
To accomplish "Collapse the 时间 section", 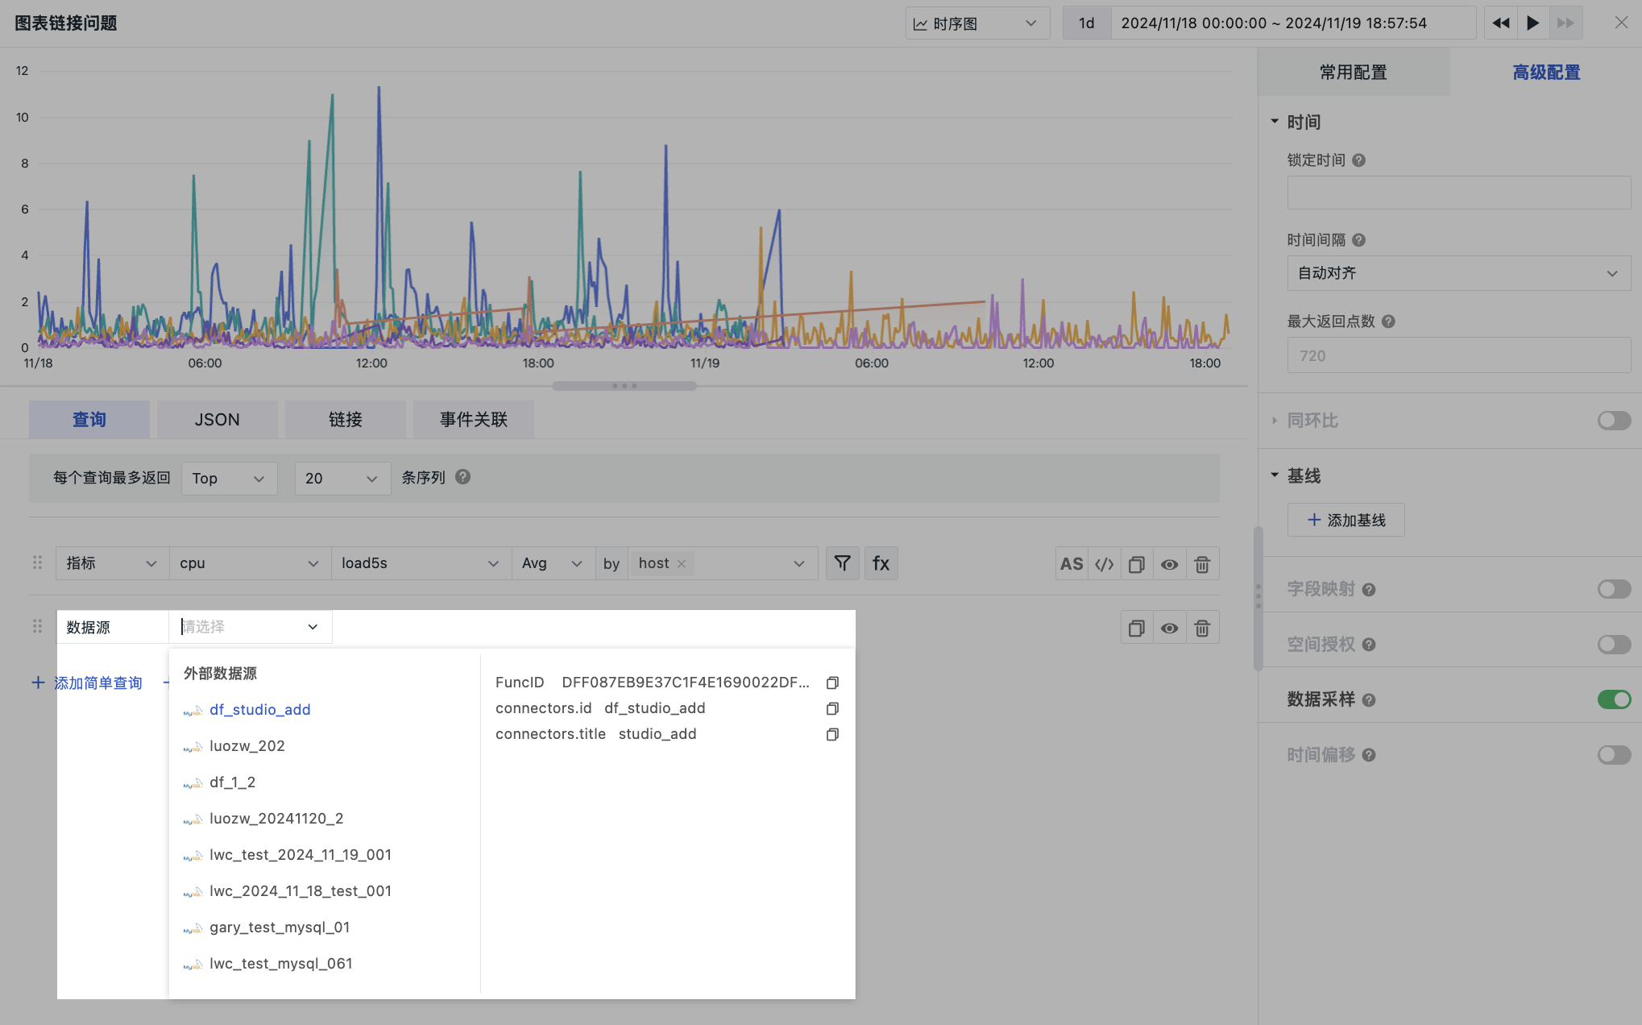I will pos(1275,122).
